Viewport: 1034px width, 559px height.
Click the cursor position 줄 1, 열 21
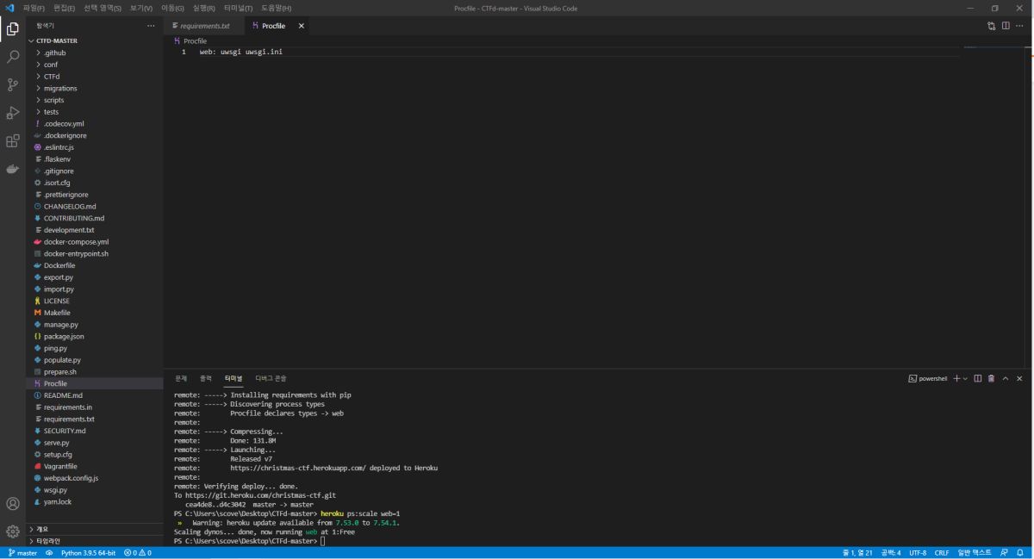[857, 553]
